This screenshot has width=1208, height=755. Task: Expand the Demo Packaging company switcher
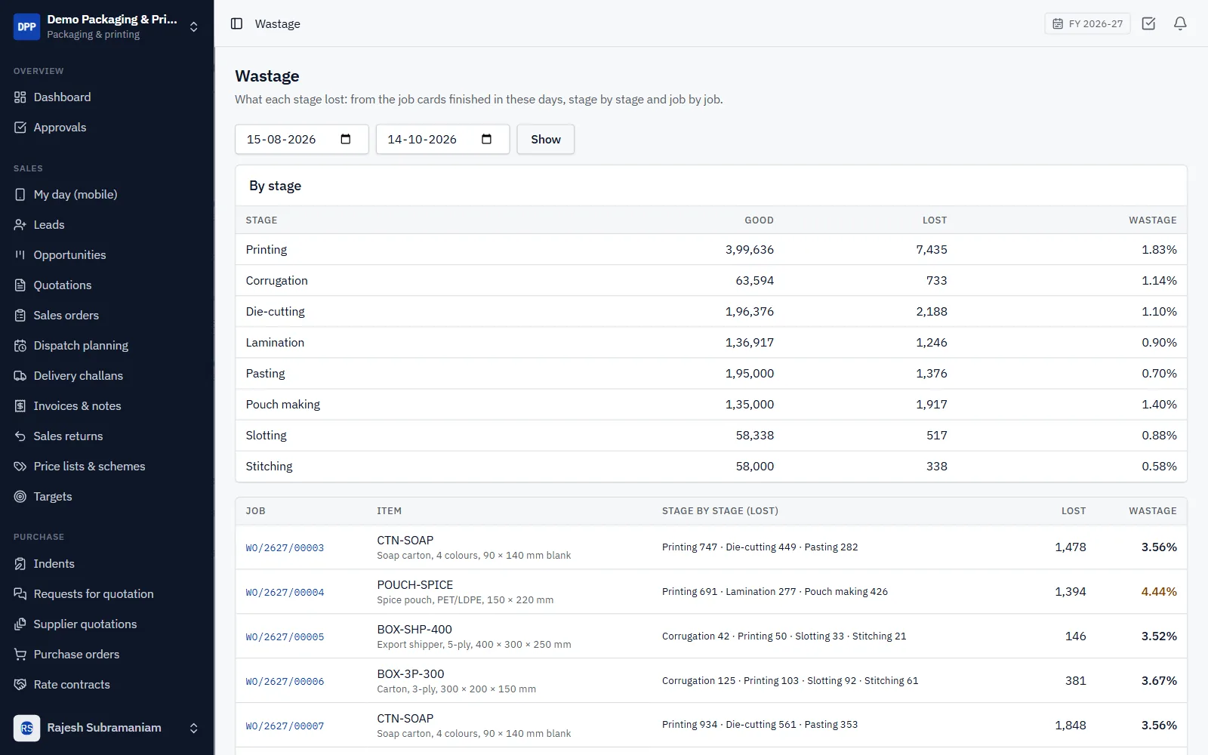[x=106, y=26]
